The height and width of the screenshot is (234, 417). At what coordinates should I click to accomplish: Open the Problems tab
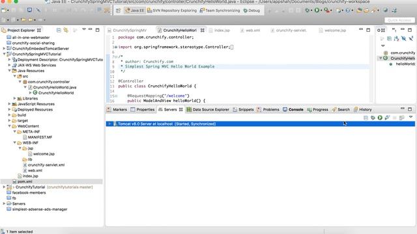[268, 110]
